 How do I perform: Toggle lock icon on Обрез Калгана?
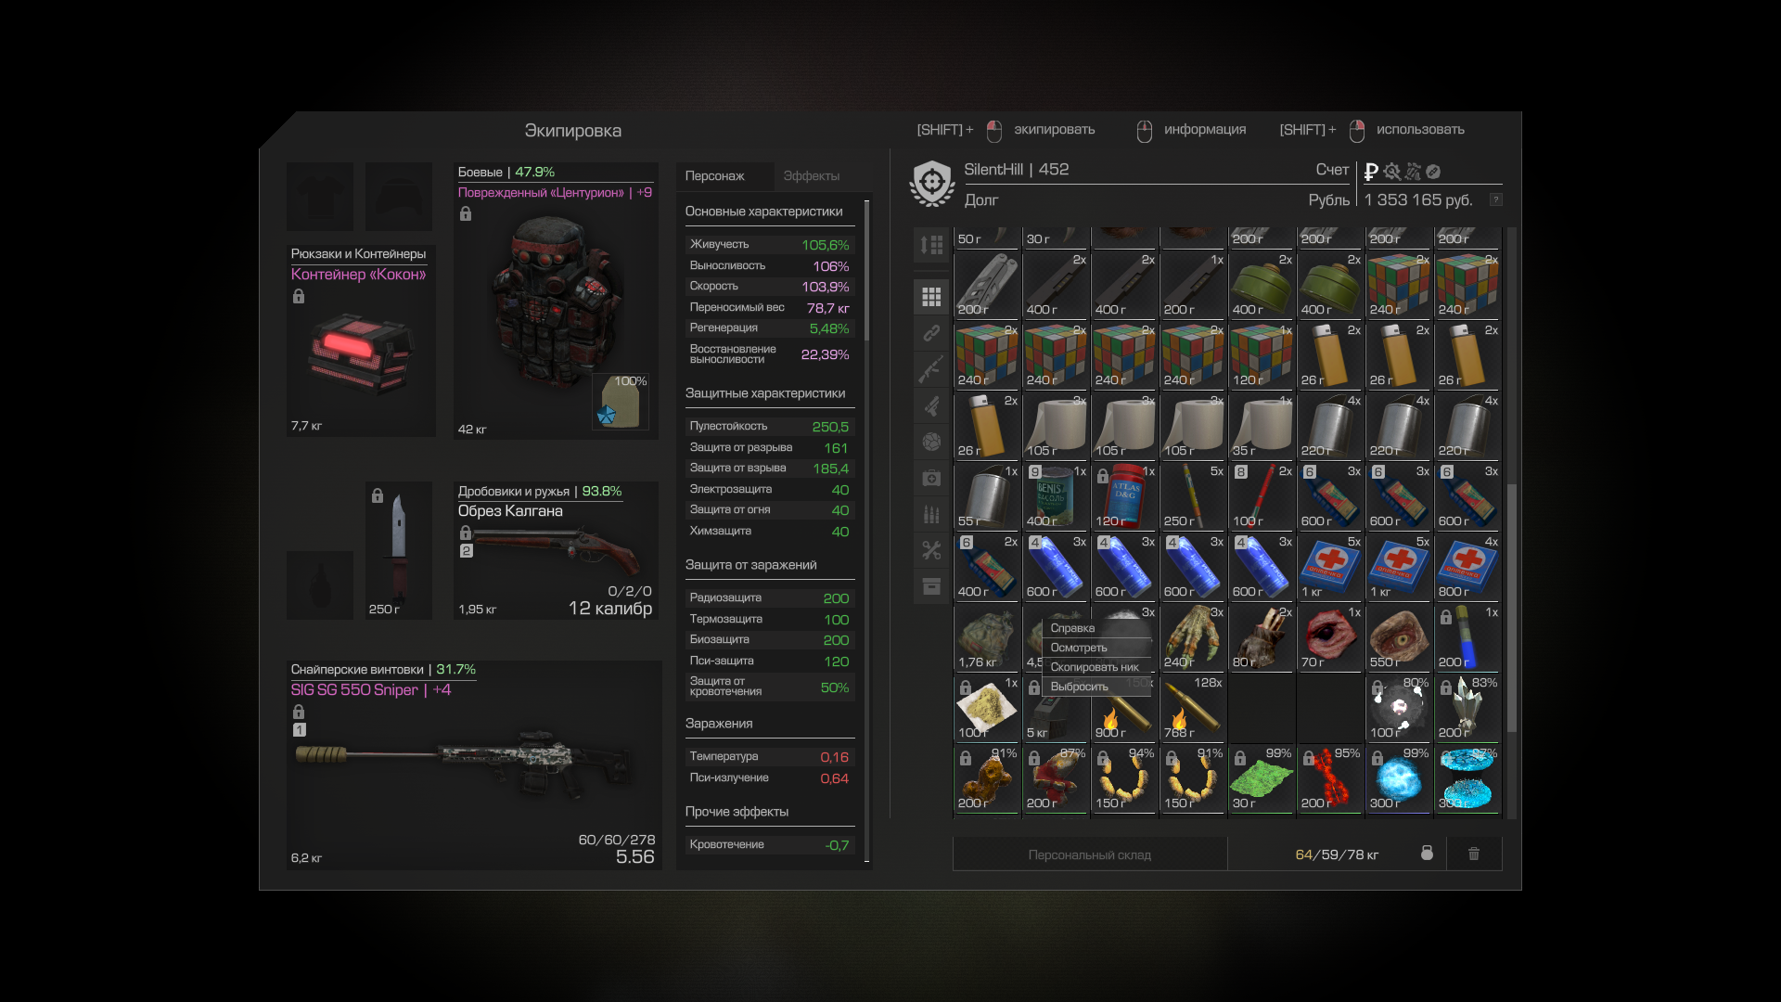tap(466, 533)
